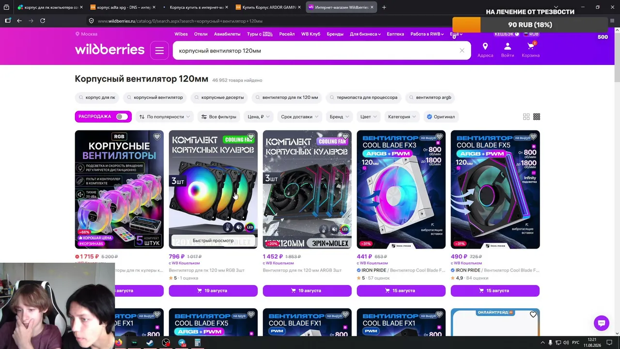Open the Еаптека link

coord(395,34)
